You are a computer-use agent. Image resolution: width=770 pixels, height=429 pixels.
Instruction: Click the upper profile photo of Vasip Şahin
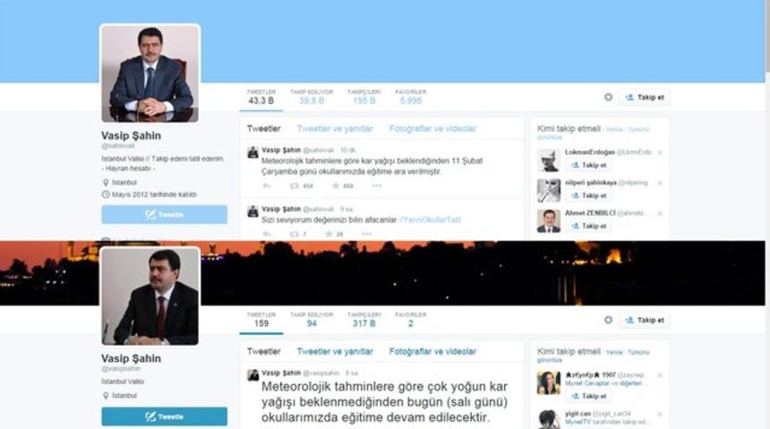[150, 73]
